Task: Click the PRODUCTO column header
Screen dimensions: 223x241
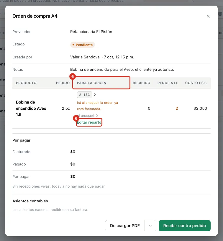Action: 26,83
